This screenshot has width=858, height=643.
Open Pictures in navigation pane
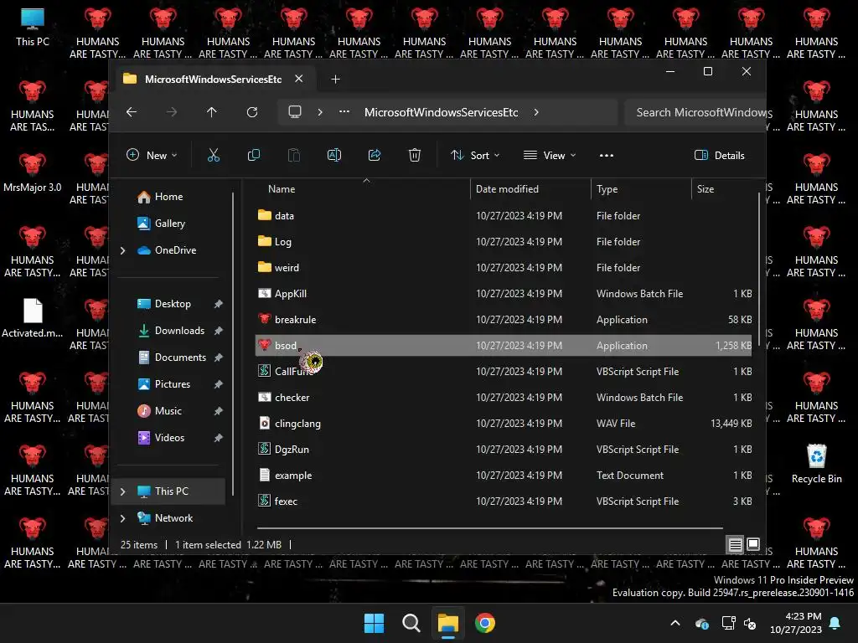coord(163,384)
